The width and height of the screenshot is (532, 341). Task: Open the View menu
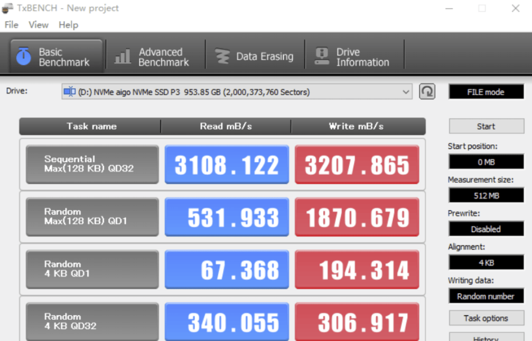[38, 25]
